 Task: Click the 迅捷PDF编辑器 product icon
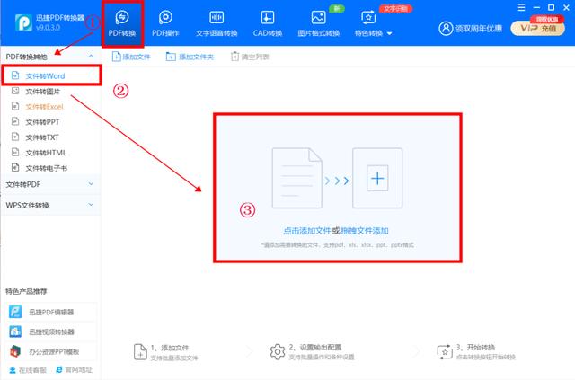tap(15, 312)
